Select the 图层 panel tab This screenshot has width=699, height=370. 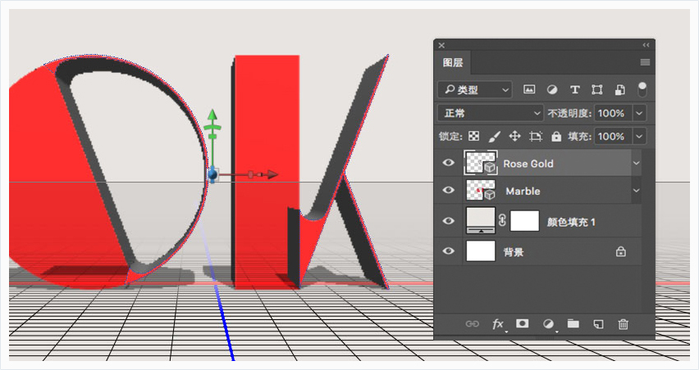(453, 63)
